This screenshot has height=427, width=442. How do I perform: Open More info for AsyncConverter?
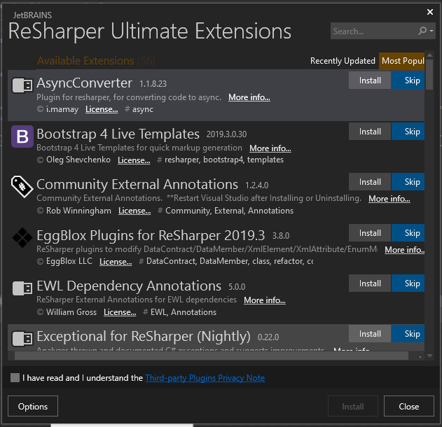coord(249,97)
